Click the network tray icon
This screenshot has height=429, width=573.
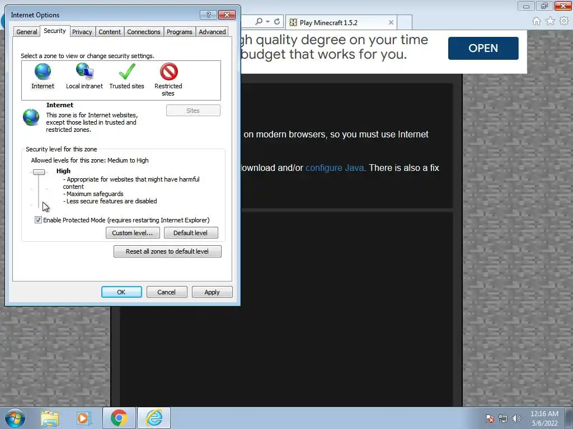(503, 418)
